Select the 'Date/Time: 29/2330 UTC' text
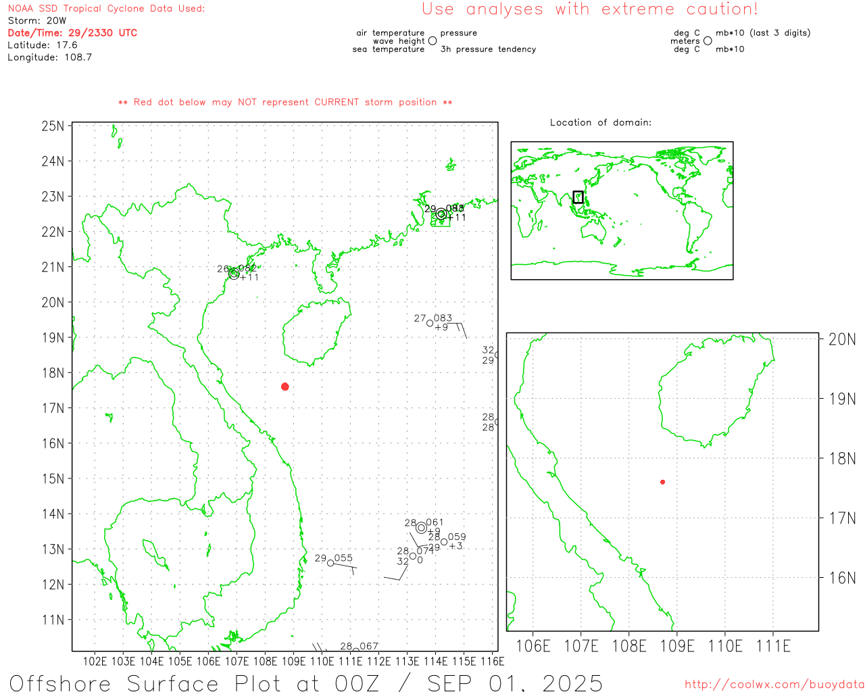The width and height of the screenshot is (865, 692). click(72, 33)
